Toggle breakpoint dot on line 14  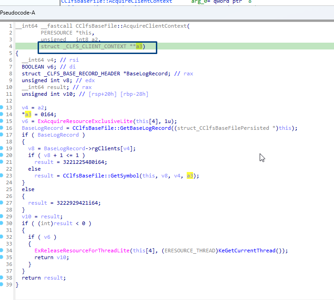coord(1,114)
